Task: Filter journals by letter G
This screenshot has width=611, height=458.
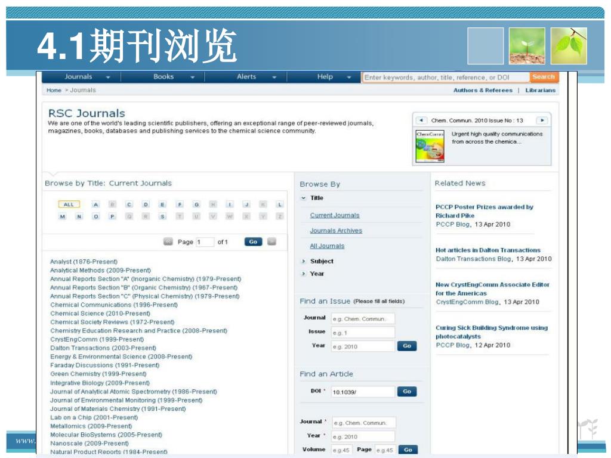Action: [196, 205]
